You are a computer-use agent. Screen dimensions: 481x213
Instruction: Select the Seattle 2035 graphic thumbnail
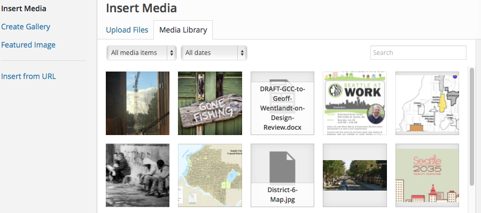pos(428,175)
